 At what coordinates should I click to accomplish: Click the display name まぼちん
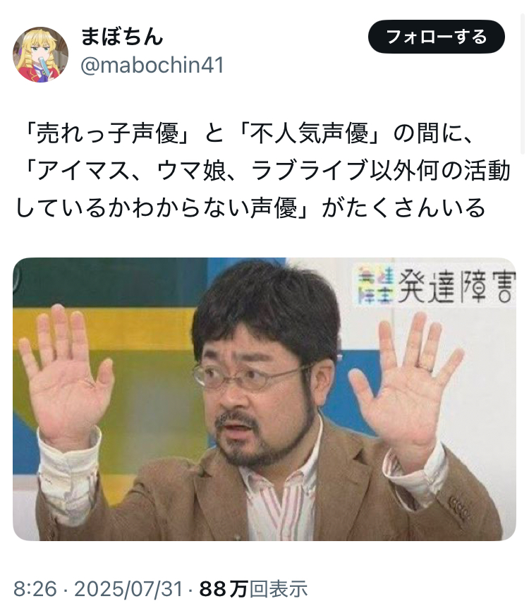point(121,37)
